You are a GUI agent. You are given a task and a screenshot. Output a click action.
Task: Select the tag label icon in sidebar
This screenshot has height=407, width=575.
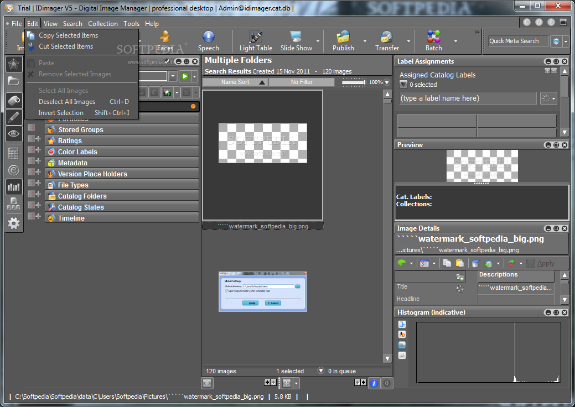click(x=14, y=100)
